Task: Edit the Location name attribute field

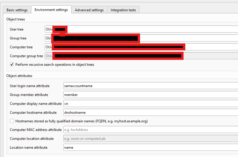Action: (151, 148)
